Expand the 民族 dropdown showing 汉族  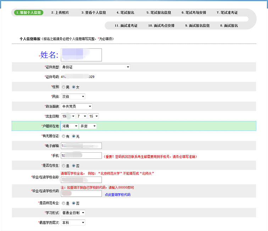(x=73, y=96)
